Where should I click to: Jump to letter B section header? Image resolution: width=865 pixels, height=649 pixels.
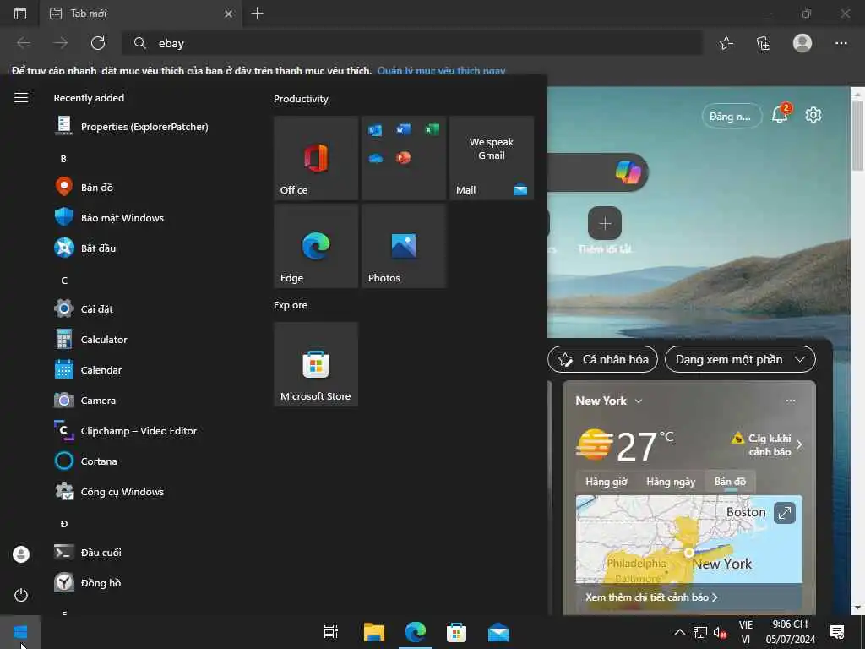pos(63,159)
